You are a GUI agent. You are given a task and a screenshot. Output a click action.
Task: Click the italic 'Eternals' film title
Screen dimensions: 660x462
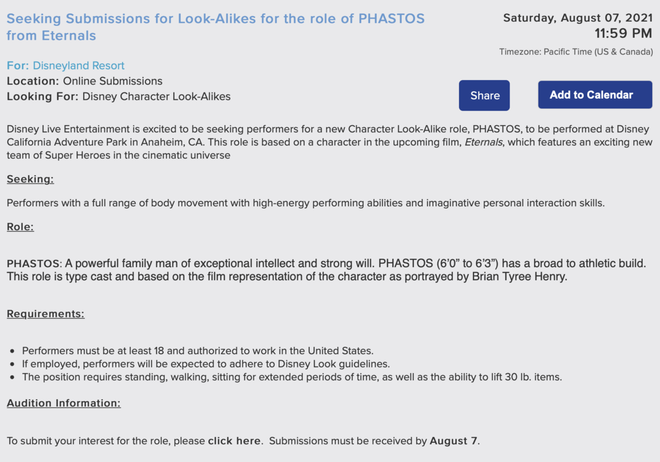[483, 142]
